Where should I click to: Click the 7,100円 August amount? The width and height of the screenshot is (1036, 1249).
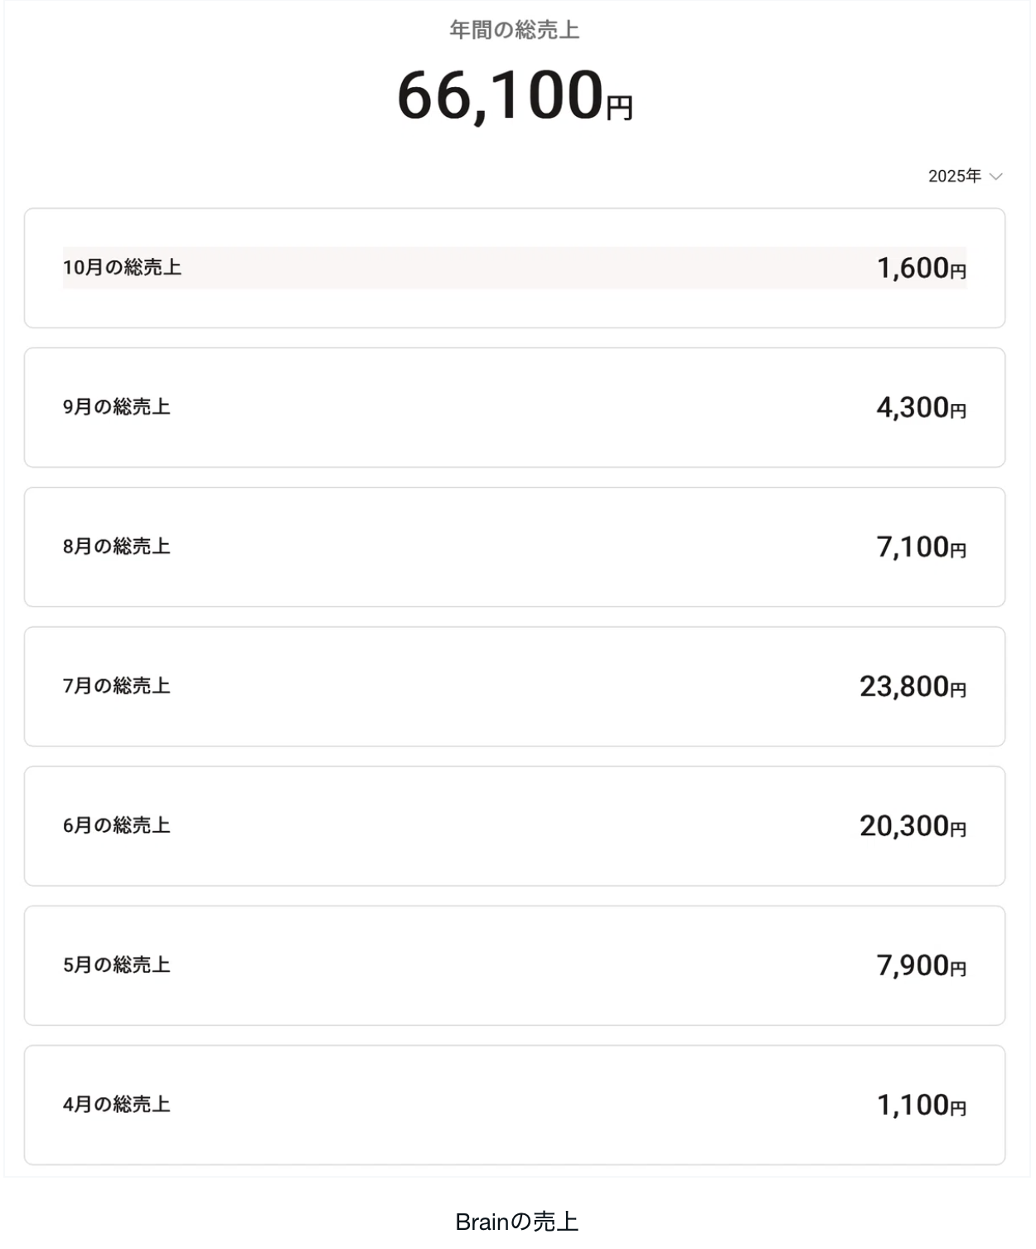[x=921, y=547]
